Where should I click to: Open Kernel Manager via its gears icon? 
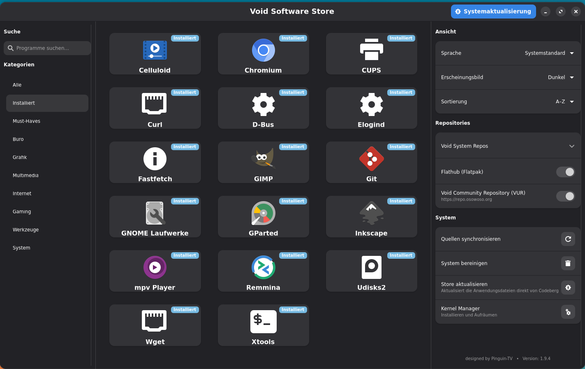[x=568, y=312]
